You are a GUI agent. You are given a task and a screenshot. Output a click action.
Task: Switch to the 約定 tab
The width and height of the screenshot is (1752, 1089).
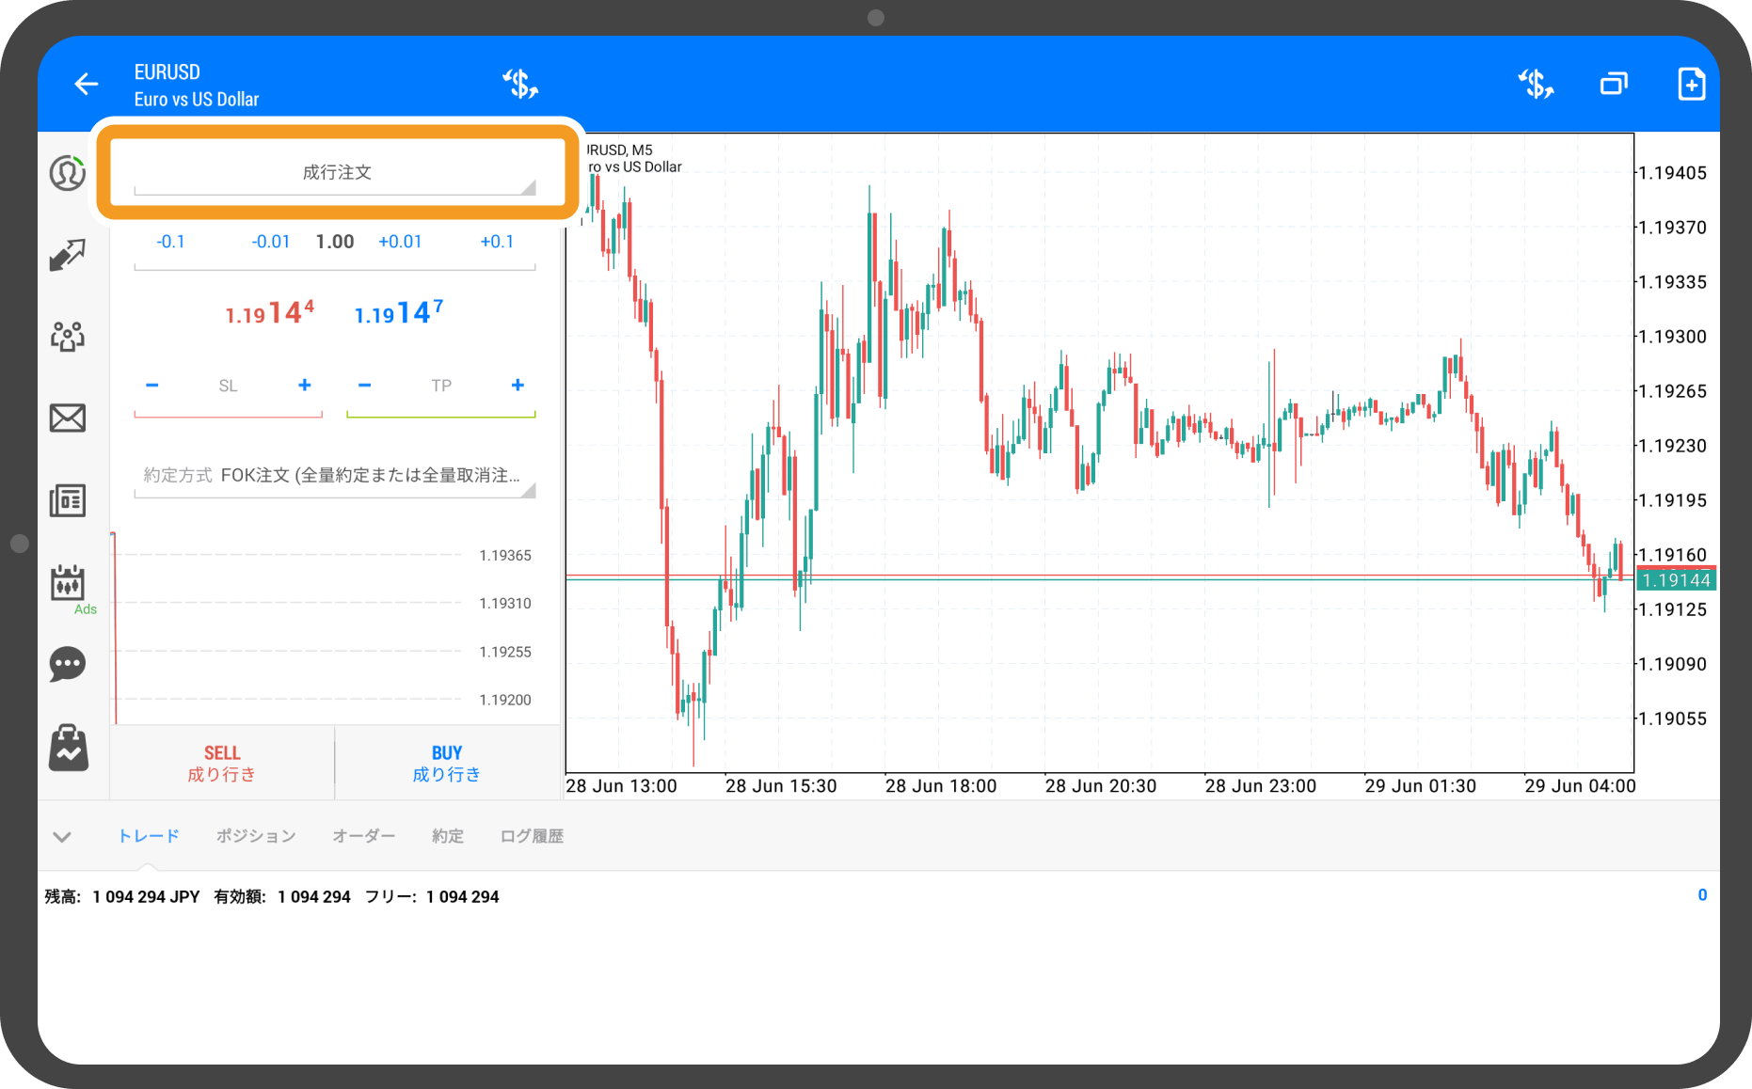448,836
